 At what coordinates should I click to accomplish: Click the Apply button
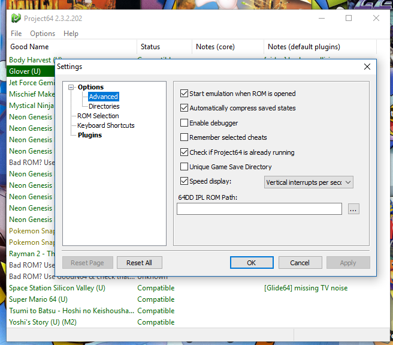pyautogui.click(x=348, y=263)
